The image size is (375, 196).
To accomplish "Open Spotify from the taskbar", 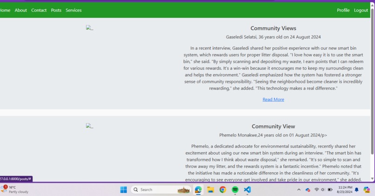I will click(x=235, y=190).
